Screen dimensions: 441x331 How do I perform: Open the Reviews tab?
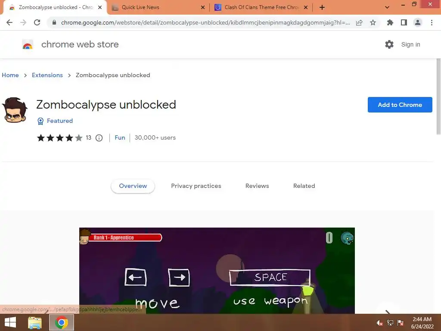(x=257, y=186)
